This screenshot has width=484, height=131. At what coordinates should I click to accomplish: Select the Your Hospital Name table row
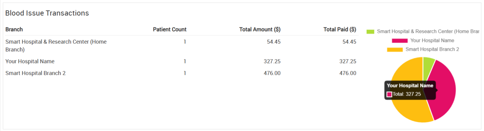(181, 61)
